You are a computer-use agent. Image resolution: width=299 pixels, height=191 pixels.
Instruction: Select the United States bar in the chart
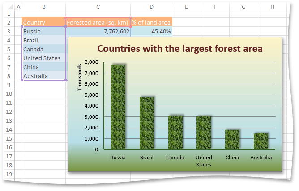[x=204, y=133]
